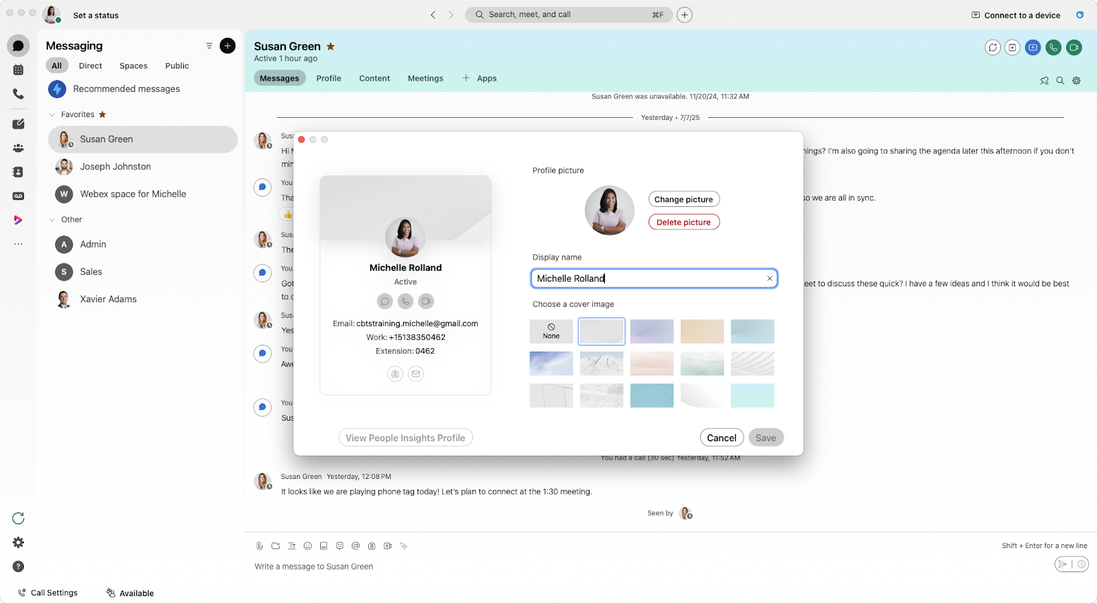
Task: Click the message box to Susan Green
Action: 651,567
